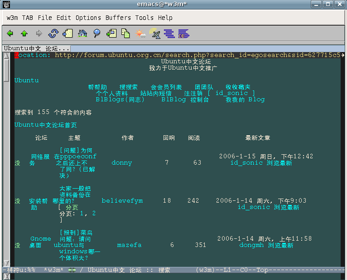Open the 站内短信 messages link

tap(156, 93)
